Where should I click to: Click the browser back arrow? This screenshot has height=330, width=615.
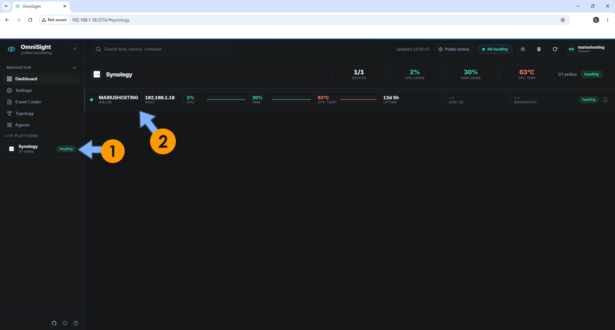7,20
